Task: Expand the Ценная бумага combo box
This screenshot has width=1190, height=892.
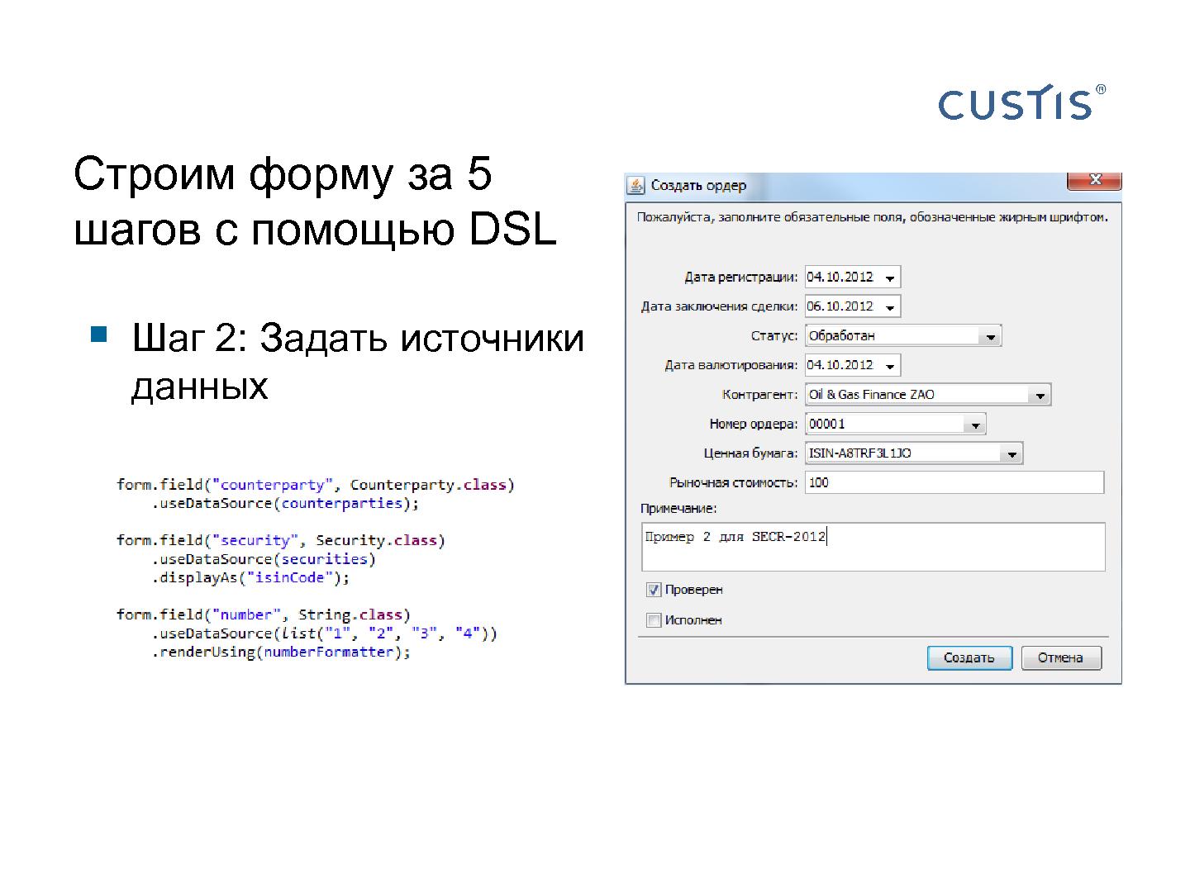Action: [x=1011, y=453]
